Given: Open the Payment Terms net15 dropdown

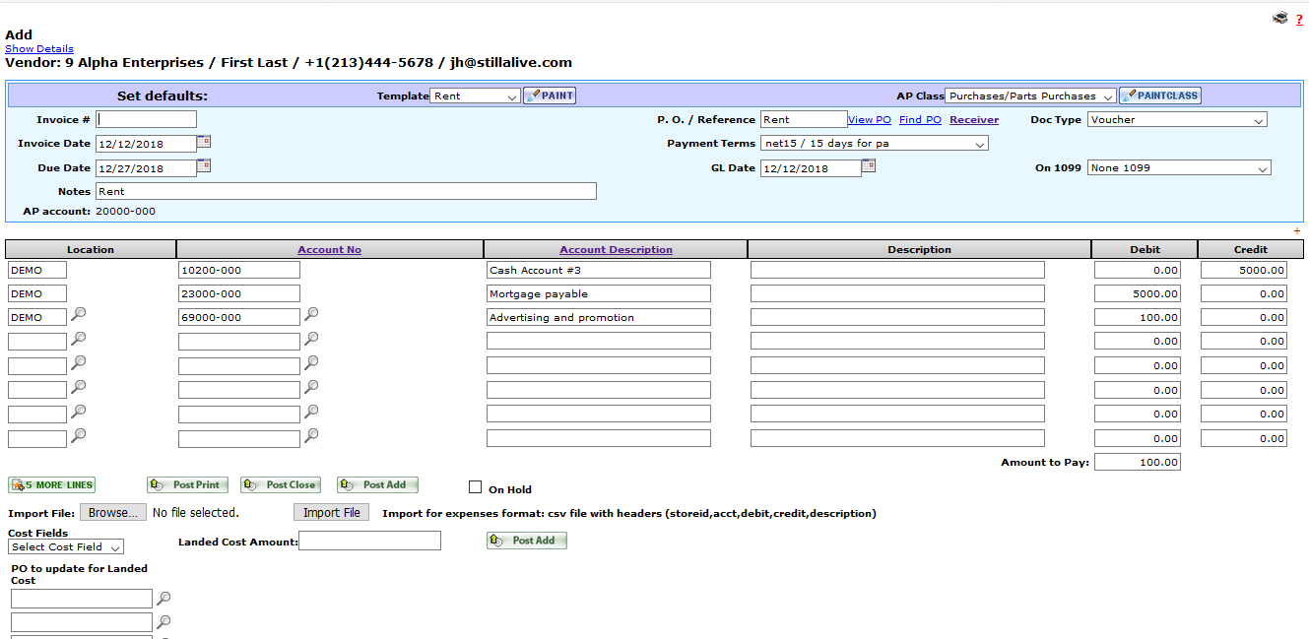Looking at the screenshot, I should (874, 144).
